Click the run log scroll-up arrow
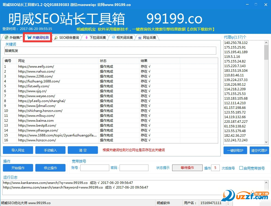This screenshot has width=271, height=206. pos(266,183)
